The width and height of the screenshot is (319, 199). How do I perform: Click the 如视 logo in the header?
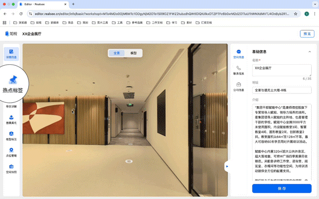click(11, 34)
